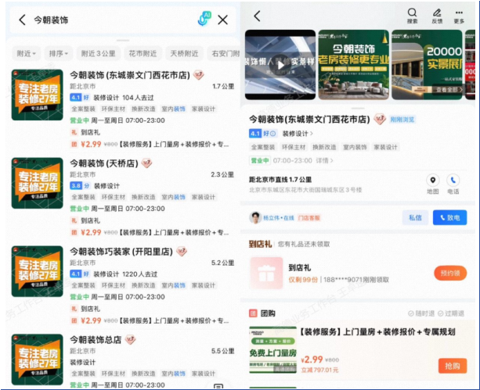The image size is (480, 390).
Task: Open the 今朝装饰 (天桥店) result
Action: pos(104,163)
